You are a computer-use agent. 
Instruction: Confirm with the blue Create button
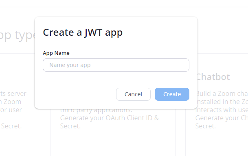pos(172,94)
